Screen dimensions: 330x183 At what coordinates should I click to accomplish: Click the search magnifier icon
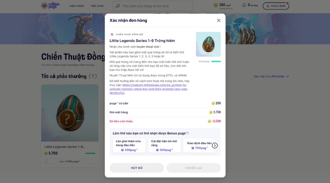coord(117,6)
